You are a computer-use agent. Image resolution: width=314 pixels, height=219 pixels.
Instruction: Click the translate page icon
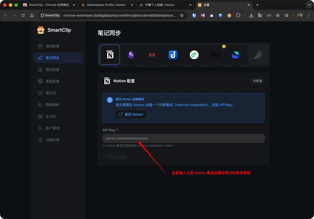click(x=260, y=15)
